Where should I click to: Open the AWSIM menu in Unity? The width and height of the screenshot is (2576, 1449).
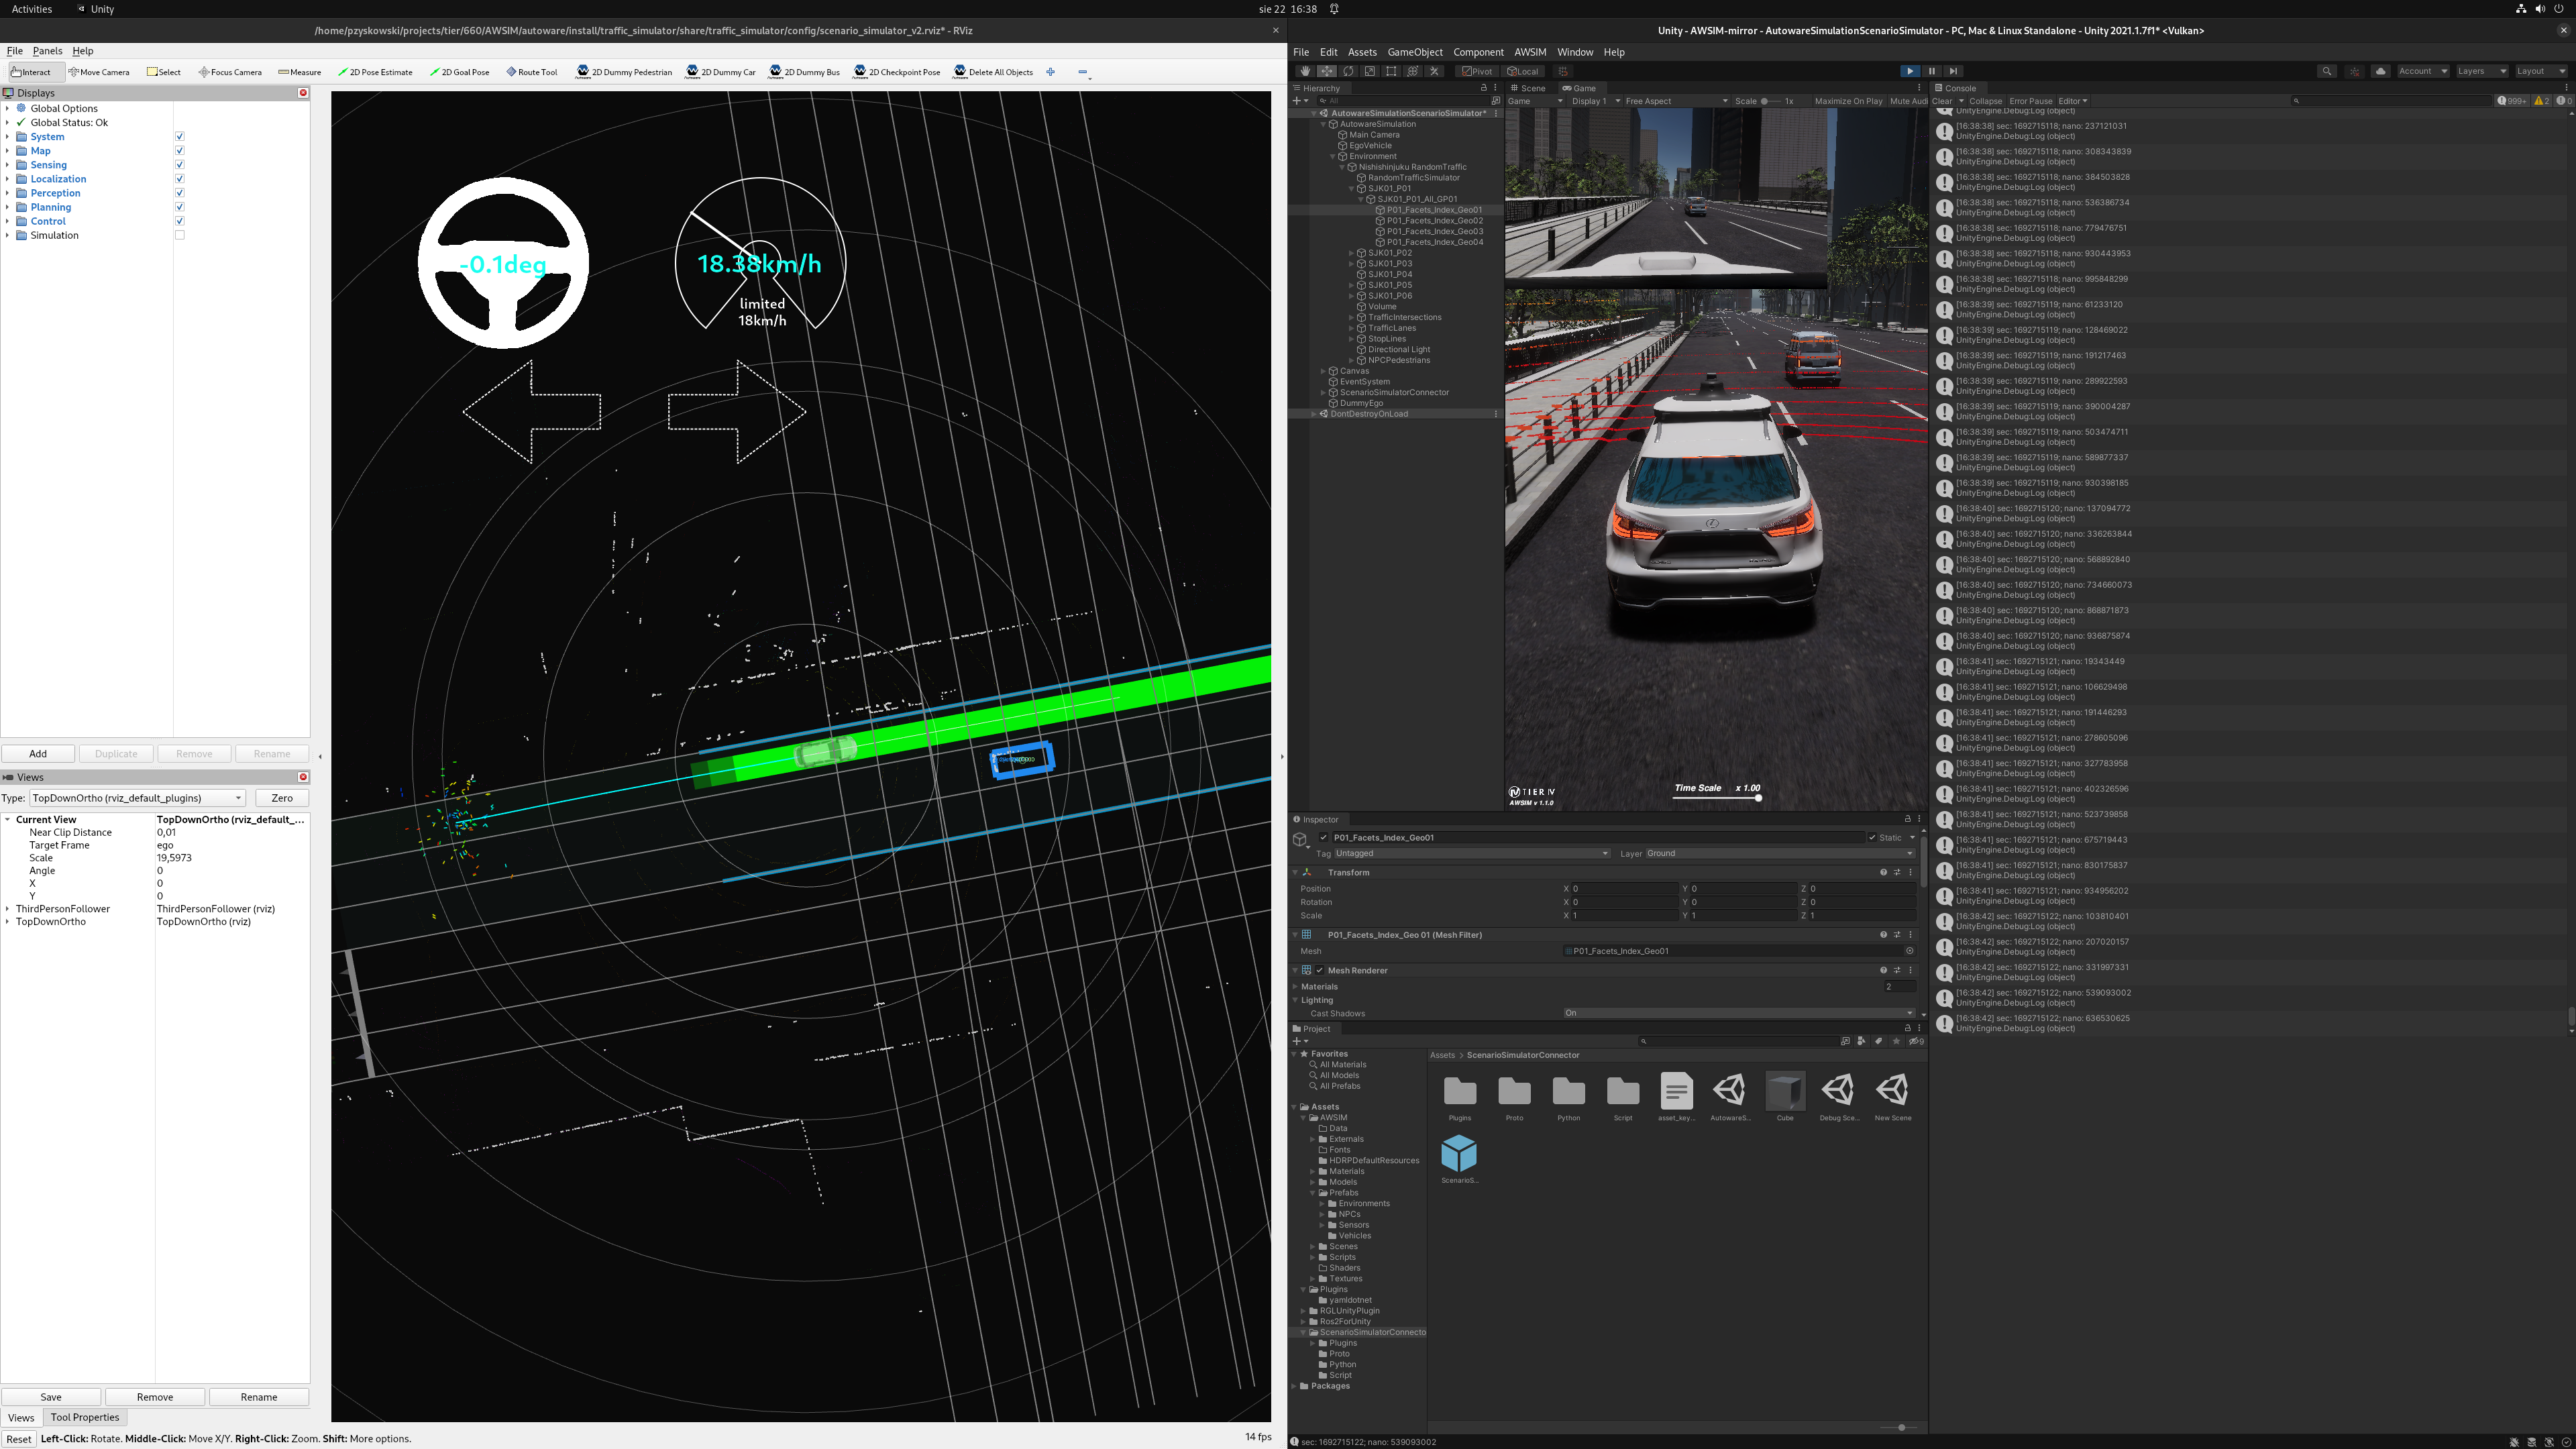[1525, 51]
